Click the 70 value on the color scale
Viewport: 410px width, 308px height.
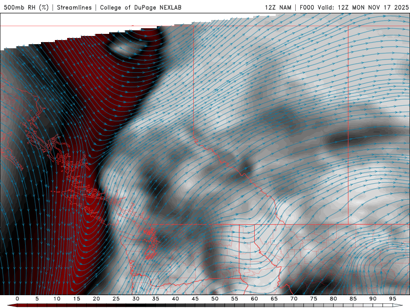tap(294, 299)
